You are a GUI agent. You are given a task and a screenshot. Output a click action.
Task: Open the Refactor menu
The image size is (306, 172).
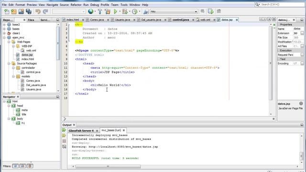(76, 5)
